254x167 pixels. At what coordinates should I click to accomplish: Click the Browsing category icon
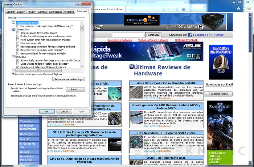coord(14,57)
